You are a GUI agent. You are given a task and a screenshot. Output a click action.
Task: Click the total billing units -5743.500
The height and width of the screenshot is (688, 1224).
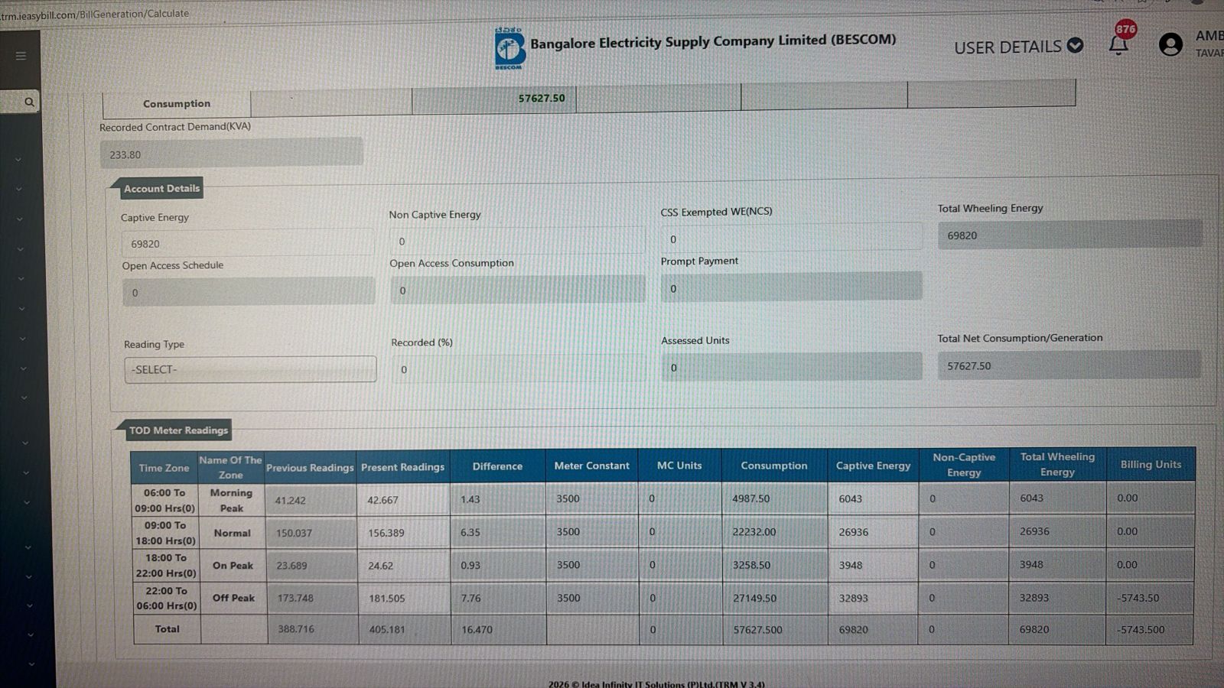pos(1150,630)
